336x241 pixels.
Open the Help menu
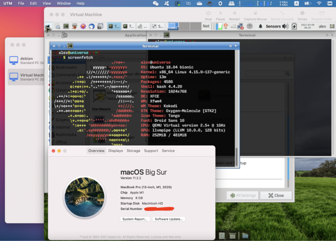[x=80, y=3]
